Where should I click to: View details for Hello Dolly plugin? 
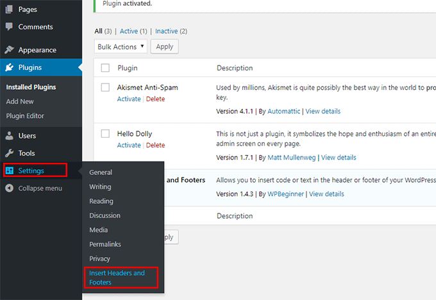point(339,157)
